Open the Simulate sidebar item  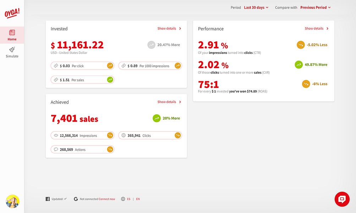pos(12,53)
